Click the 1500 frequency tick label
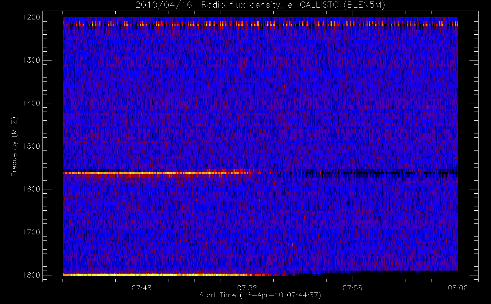Viewport: 491px width, 304px height. click(x=32, y=146)
